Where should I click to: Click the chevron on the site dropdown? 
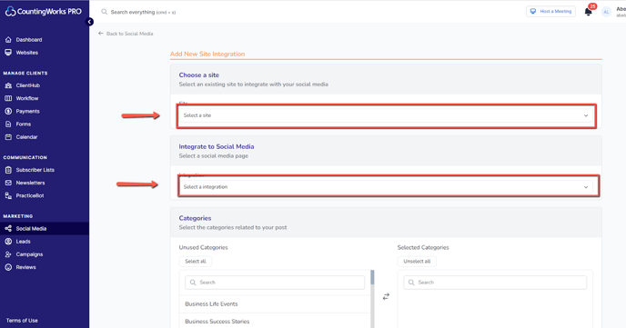point(586,115)
